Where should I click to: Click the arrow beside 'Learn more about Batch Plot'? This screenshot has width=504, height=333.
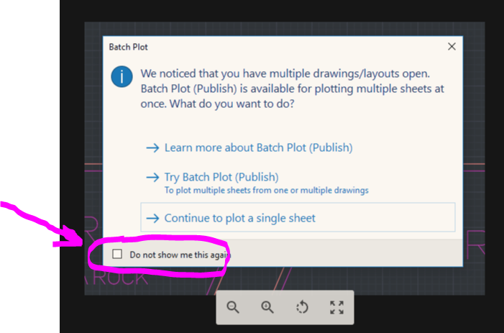click(152, 148)
